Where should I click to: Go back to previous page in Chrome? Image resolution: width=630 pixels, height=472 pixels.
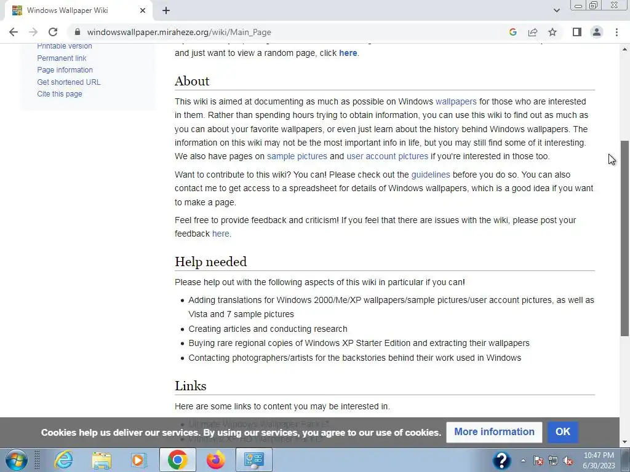pyautogui.click(x=14, y=32)
